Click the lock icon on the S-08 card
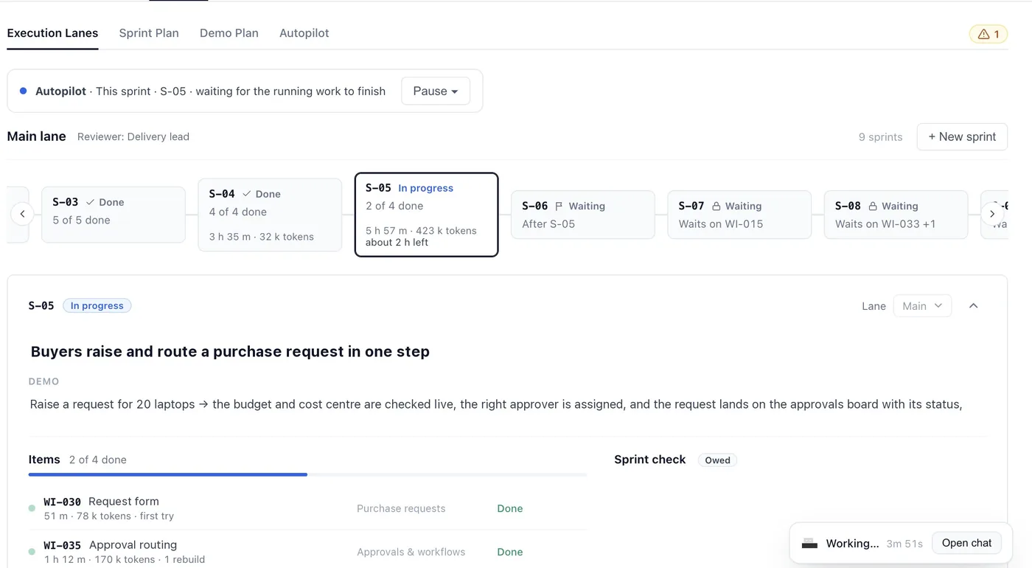 coord(873,207)
